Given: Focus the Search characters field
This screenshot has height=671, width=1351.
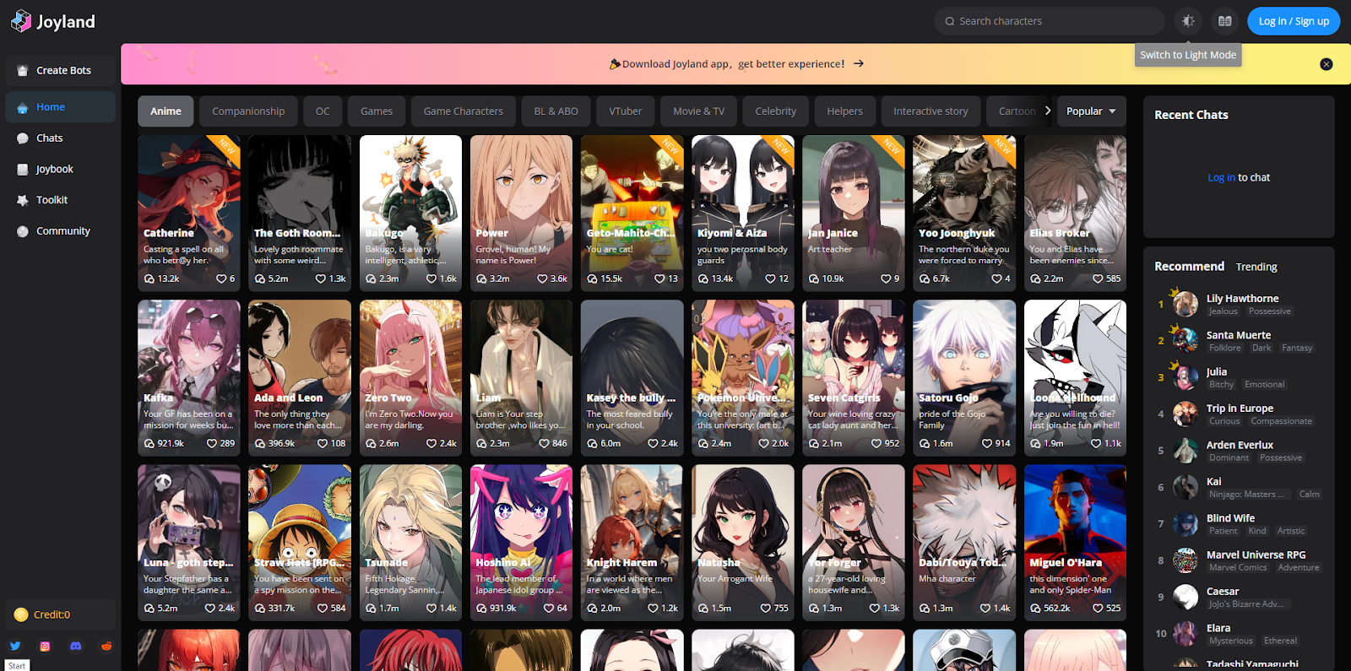Looking at the screenshot, I should point(1050,21).
